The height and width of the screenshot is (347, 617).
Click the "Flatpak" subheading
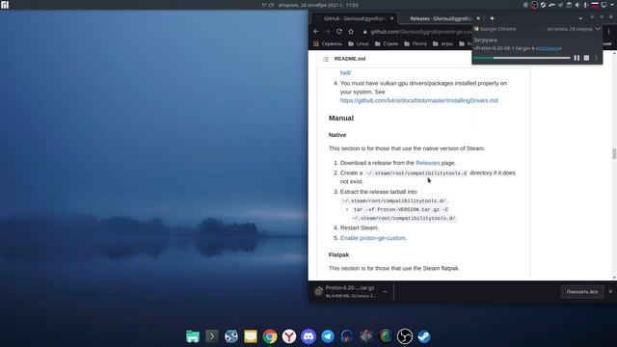coord(338,254)
